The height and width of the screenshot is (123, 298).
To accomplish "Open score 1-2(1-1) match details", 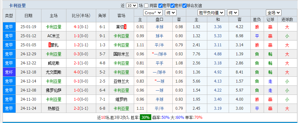I will tap(81, 45).
